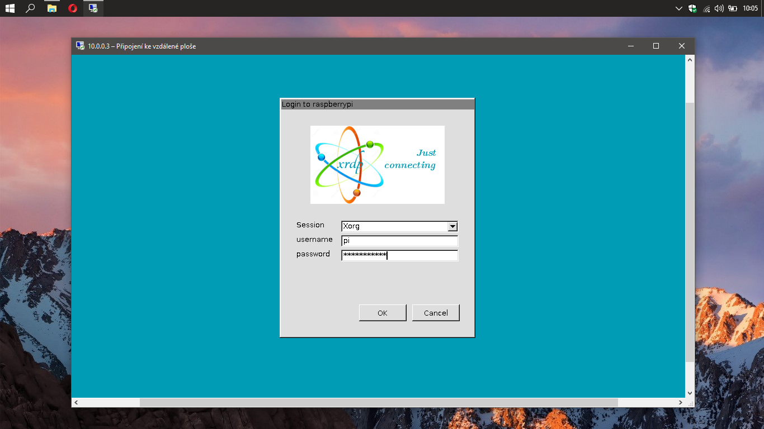Click the xrdp logo image
Image resolution: width=764 pixels, height=429 pixels.
tap(378, 165)
